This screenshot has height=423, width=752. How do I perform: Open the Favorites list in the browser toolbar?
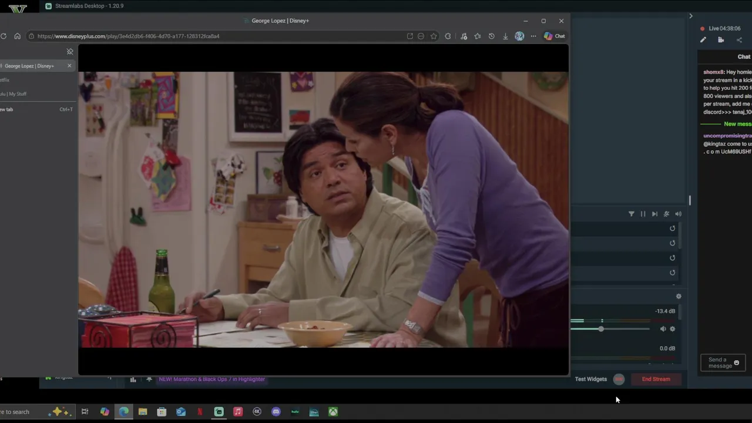pyautogui.click(x=477, y=36)
